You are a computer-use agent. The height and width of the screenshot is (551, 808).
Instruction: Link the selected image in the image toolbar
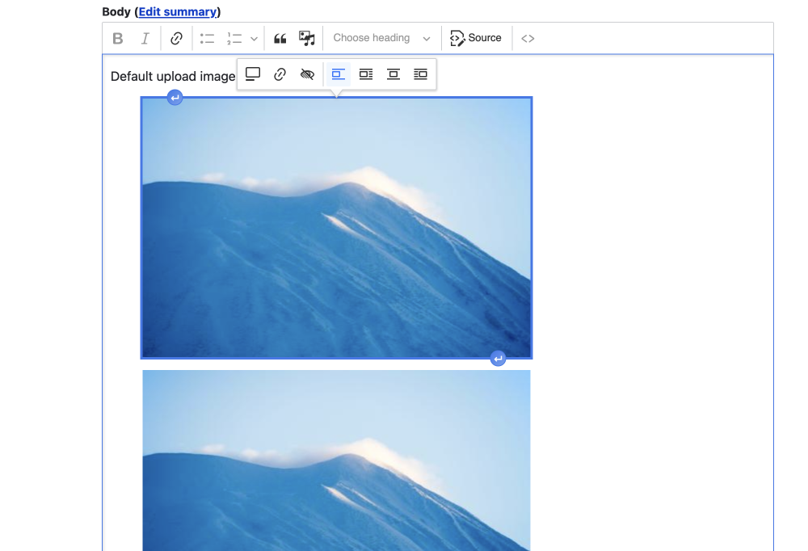pos(280,74)
